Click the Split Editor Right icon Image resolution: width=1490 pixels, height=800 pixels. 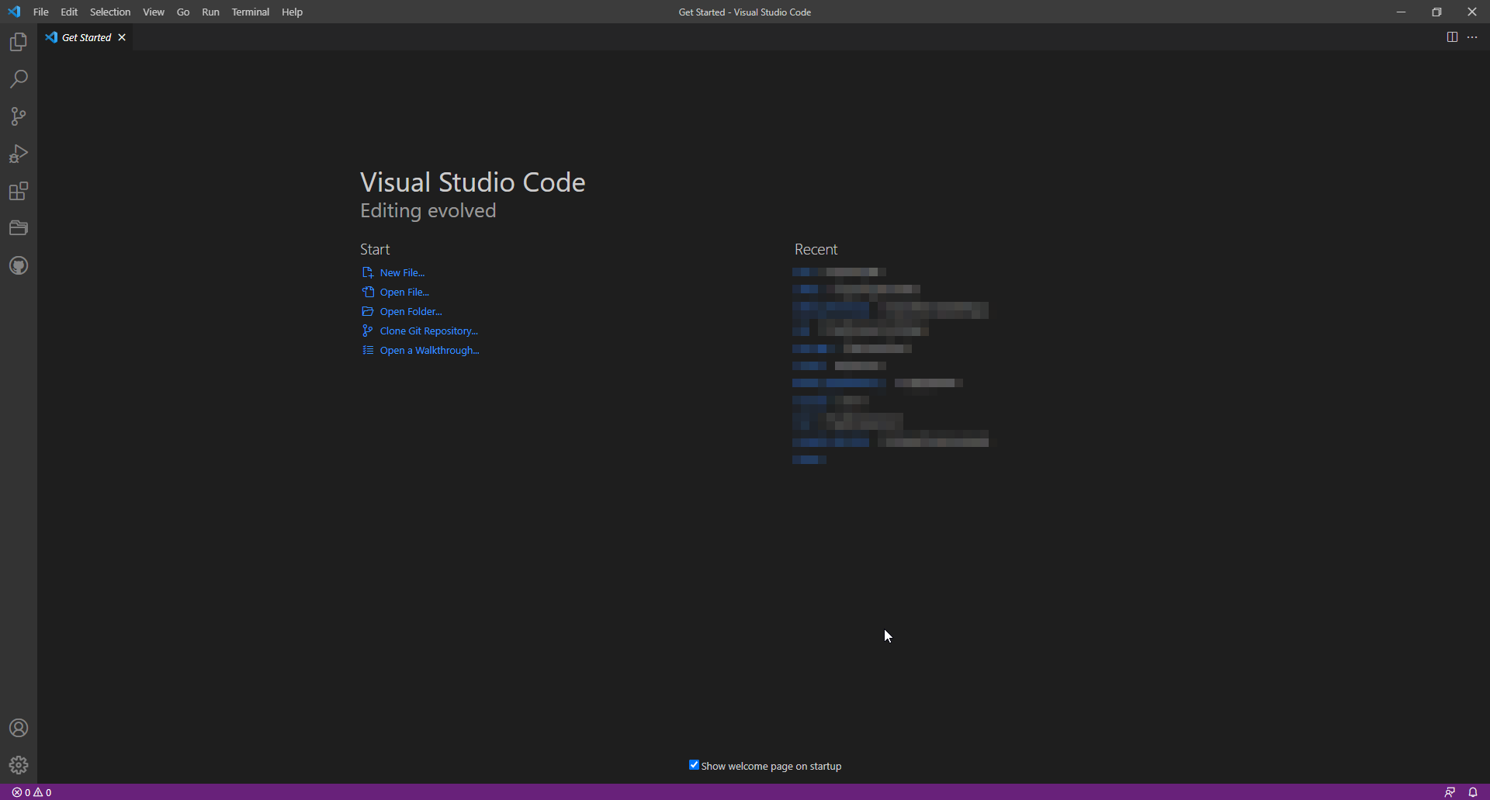1452,37
